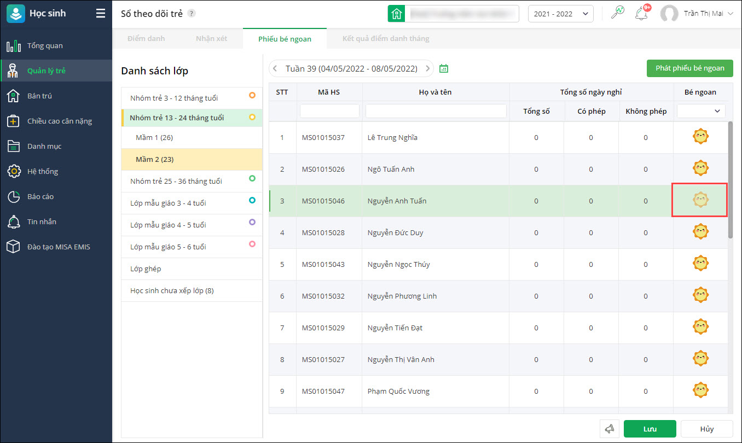The width and height of the screenshot is (742, 443).
Task: Open Báo cáo in the sidebar
Action: (x=40, y=196)
